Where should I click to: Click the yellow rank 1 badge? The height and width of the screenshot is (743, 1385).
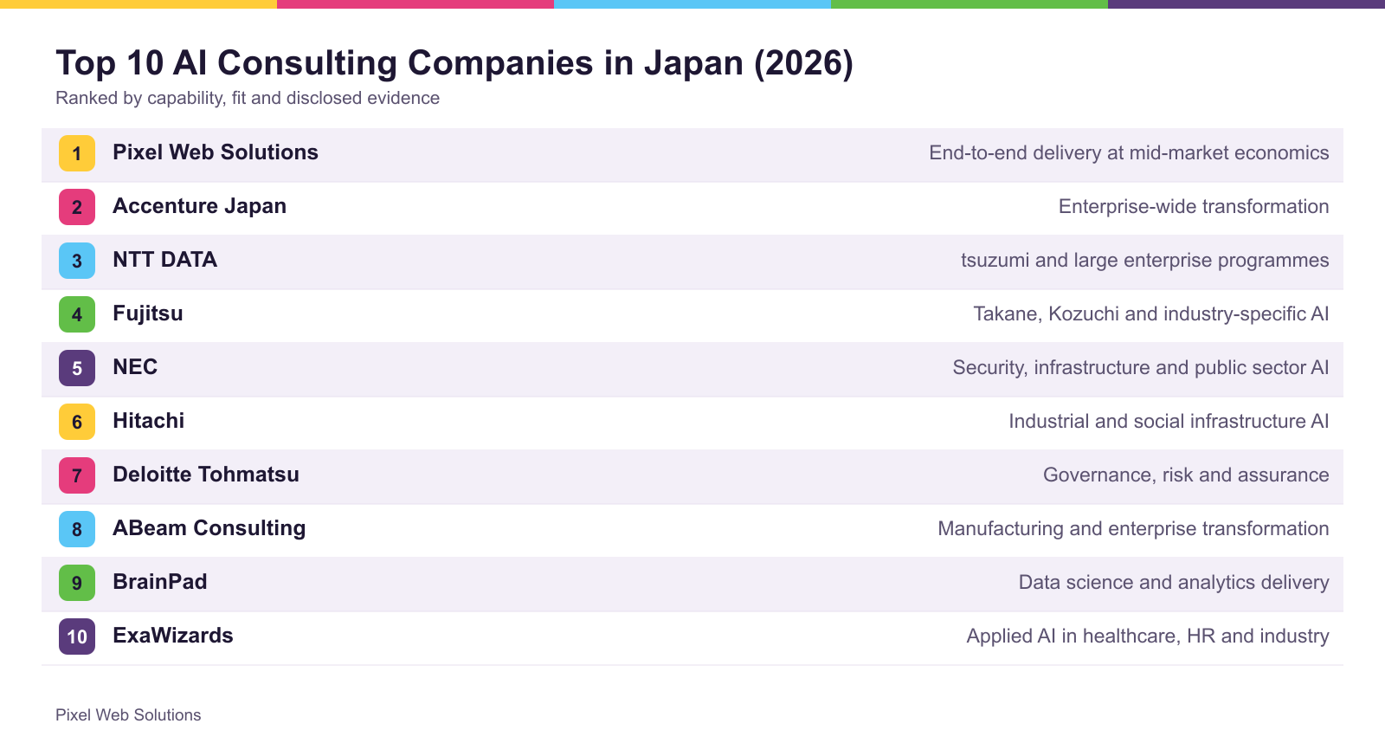pyautogui.click(x=77, y=153)
